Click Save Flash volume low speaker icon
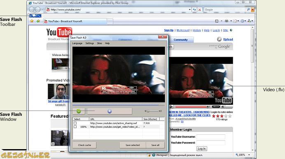The image size is (285, 159). tap(145, 111)
